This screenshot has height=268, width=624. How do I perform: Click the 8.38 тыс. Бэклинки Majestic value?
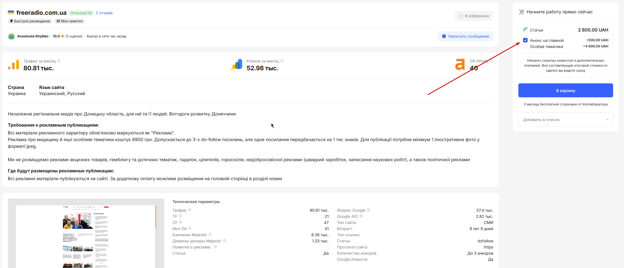pos(320,235)
